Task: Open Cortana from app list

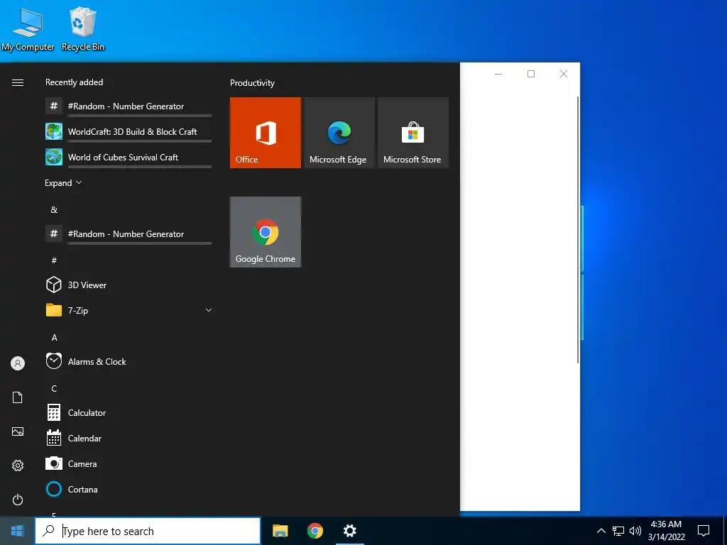Action: tap(129, 489)
